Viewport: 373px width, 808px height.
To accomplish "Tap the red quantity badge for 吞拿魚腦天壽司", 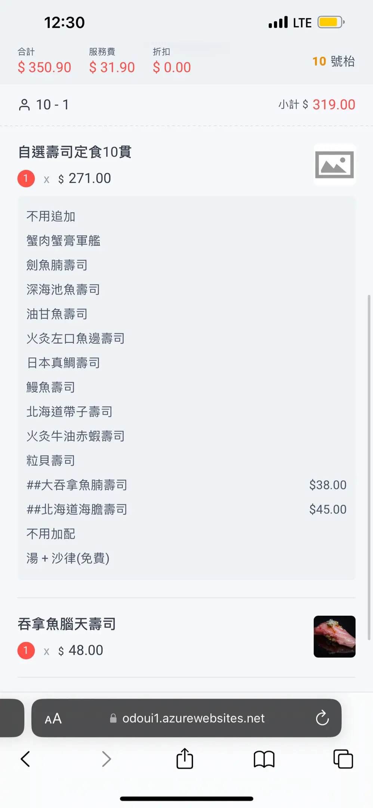I will 26,651.
